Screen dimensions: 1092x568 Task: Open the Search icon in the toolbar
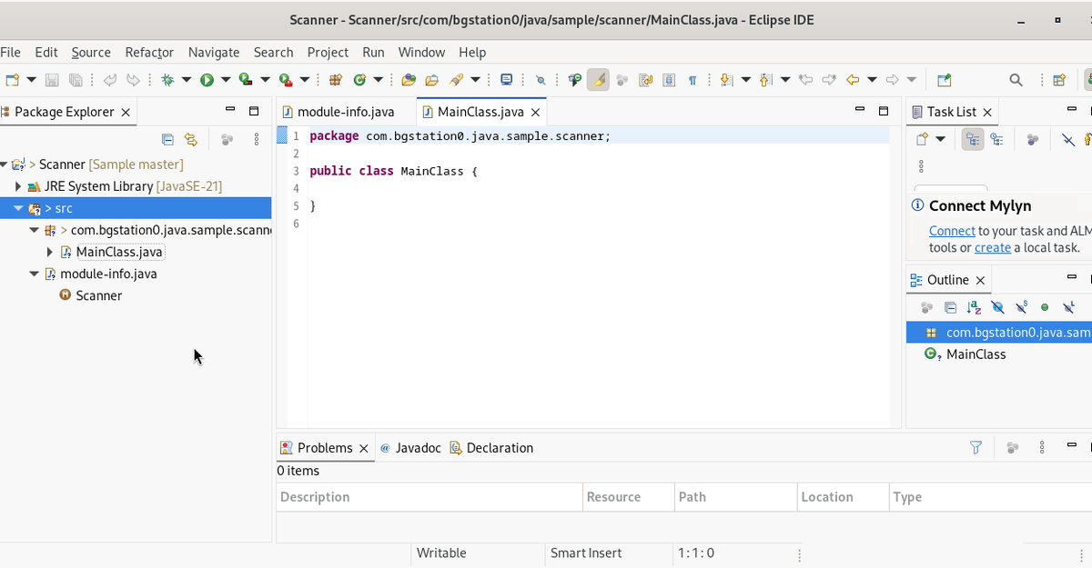click(x=1016, y=80)
